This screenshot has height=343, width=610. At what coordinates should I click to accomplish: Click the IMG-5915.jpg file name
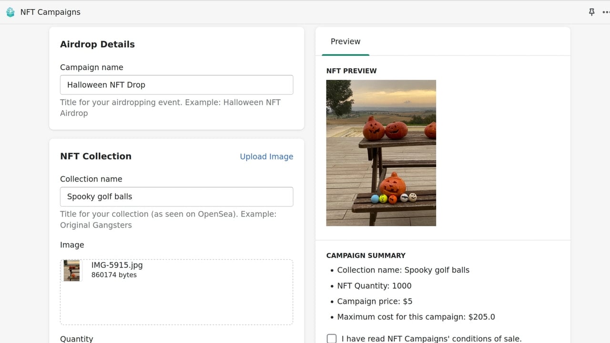click(x=117, y=265)
